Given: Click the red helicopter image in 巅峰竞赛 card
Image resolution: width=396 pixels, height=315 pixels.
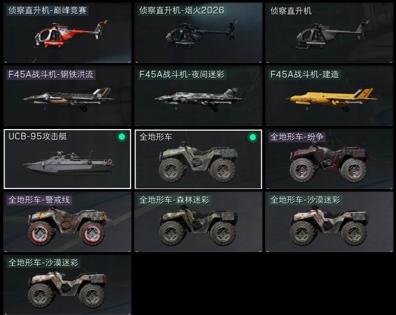Looking at the screenshot, I should point(71,35).
